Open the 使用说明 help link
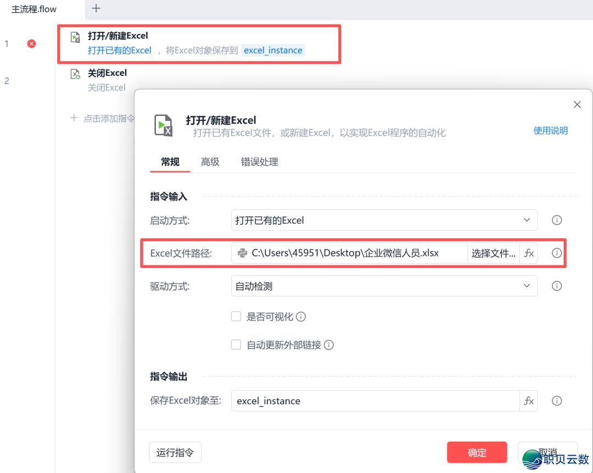This screenshot has width=593, height=473. click(550, 131)
